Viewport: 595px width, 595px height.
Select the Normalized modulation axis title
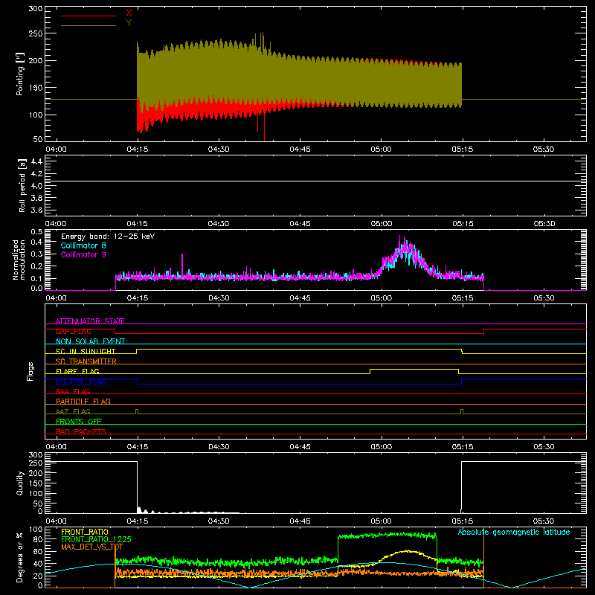point(19,260)
